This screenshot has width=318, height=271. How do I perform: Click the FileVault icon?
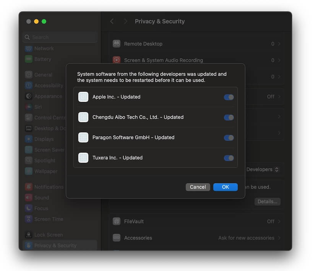(117, 221)
